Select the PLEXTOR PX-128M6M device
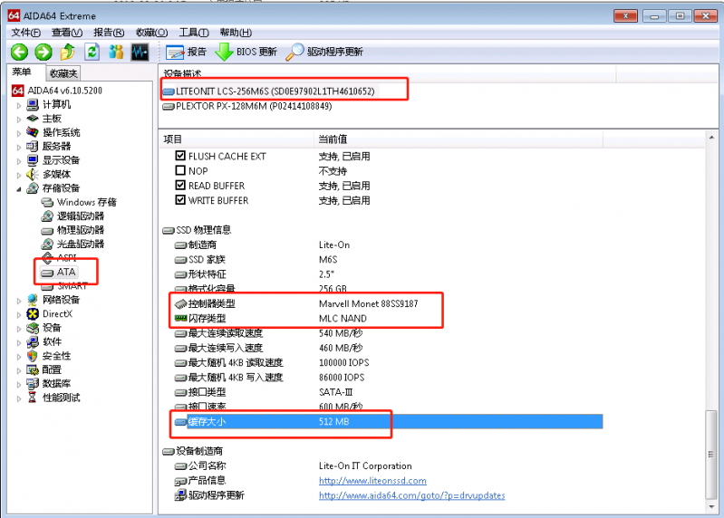The width and height of the screenshot is (724, 518). [247, 106]
